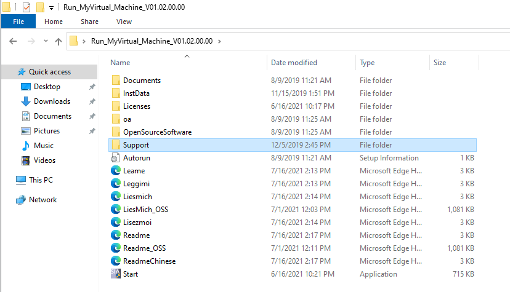Click the pin icon beside sidebar Documents
The width and height of the screenshot is (510, 292).
[92, 116]
